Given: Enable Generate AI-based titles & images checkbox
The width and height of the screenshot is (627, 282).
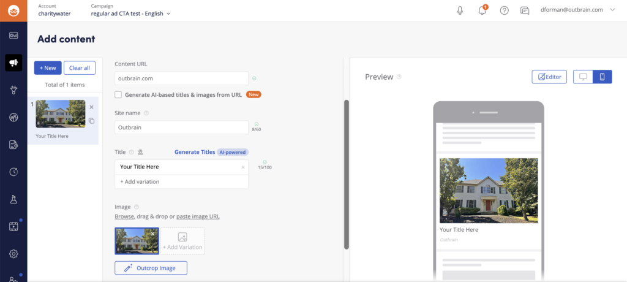Looking at the screenshot, I should pos(118,95).
